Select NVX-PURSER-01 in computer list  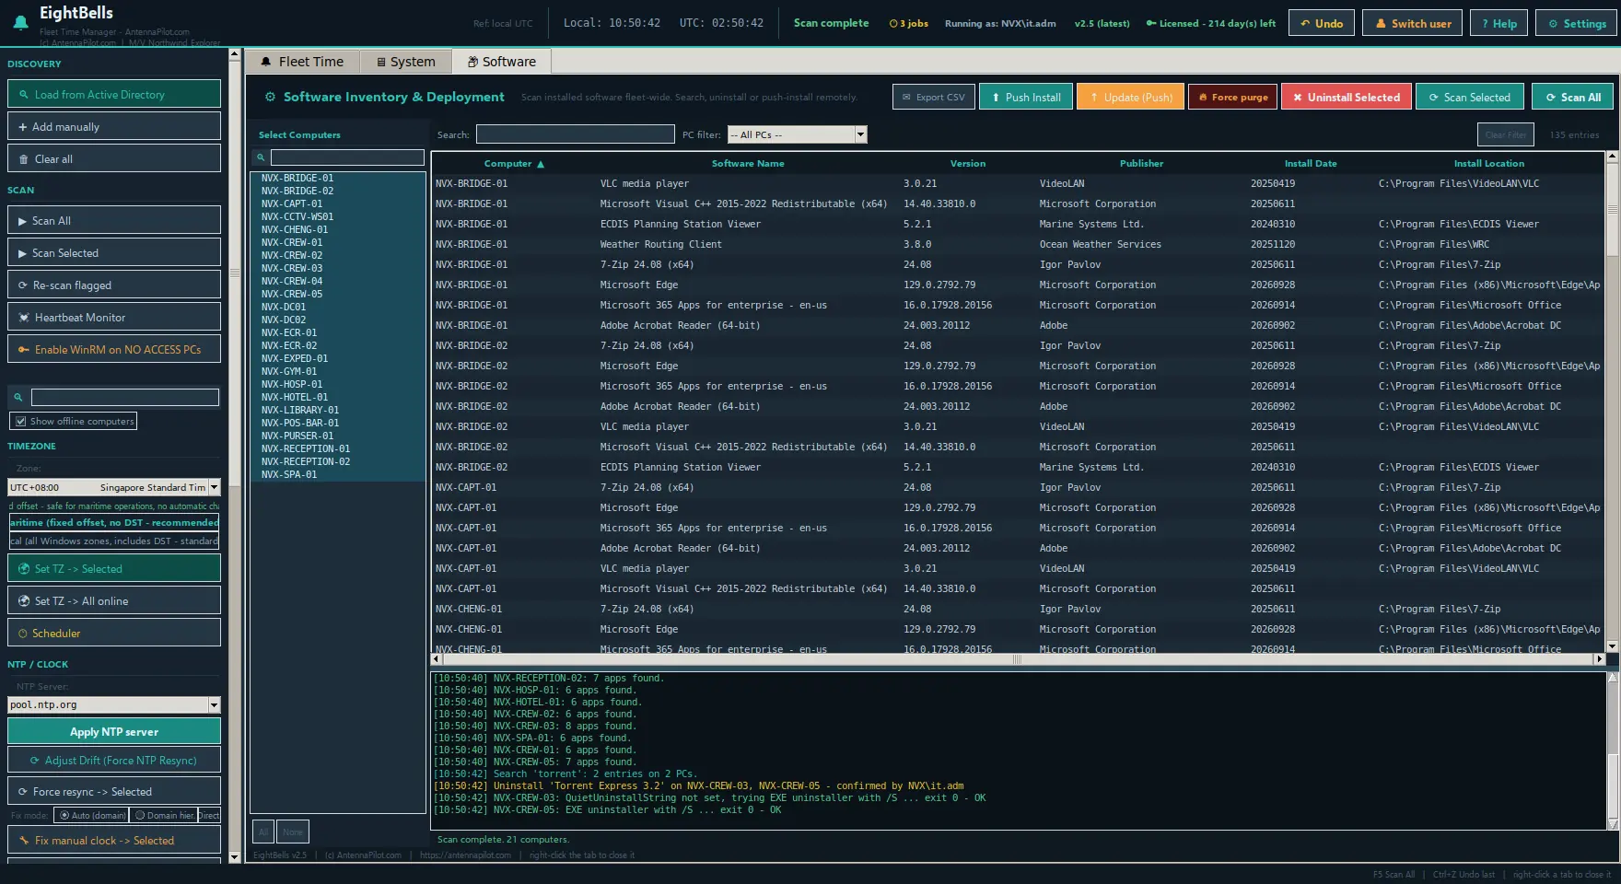[337, 436]
